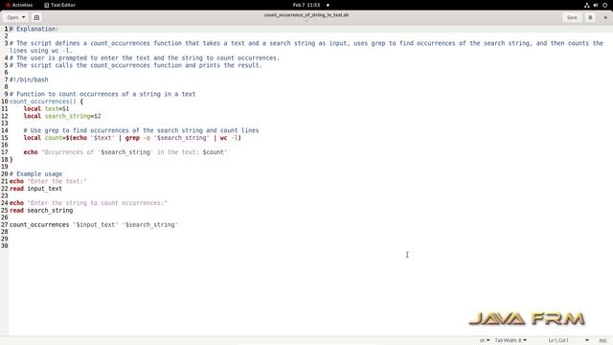The height and width of the screenshot is (345, 613).
Task: Open the Tab Width 8 dropdown
Action: (x=511, y=340)
